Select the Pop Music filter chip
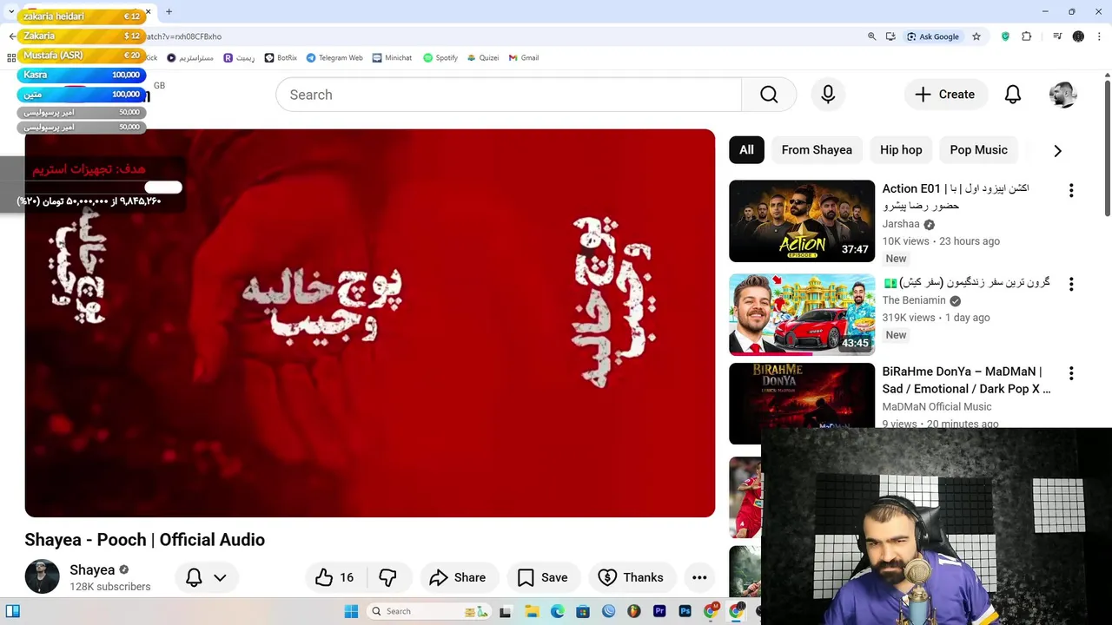Screen dimensions: 1112x625 978,150
